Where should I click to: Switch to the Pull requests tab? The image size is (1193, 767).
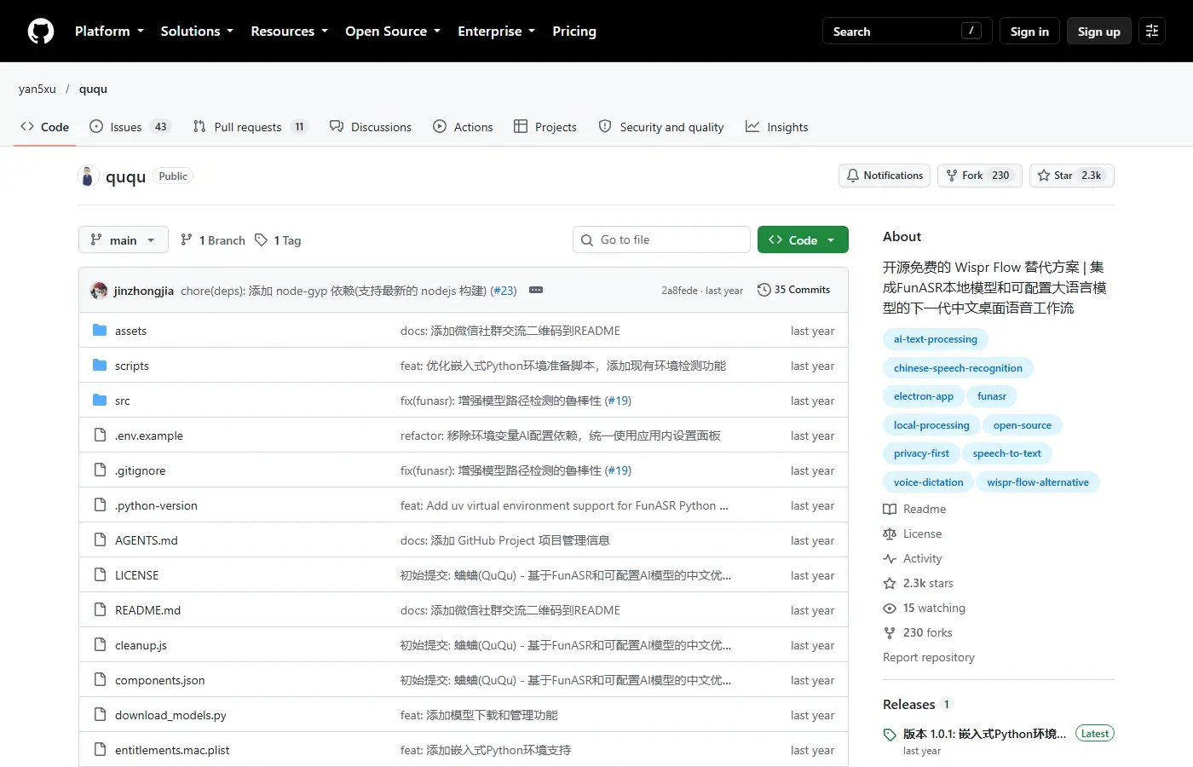pyautogui.click(x=250, y=127)
